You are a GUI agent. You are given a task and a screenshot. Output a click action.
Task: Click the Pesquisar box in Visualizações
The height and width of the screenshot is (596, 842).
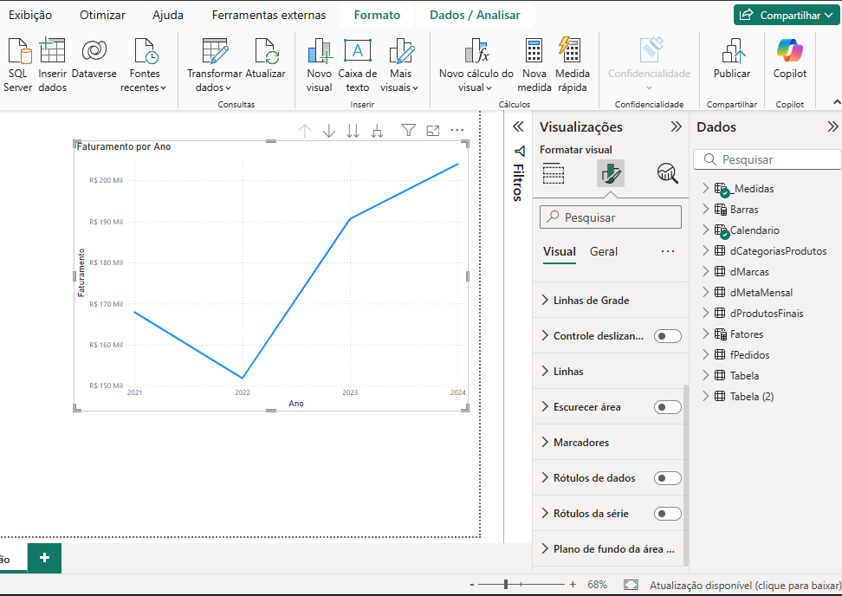tap(611, 217)
